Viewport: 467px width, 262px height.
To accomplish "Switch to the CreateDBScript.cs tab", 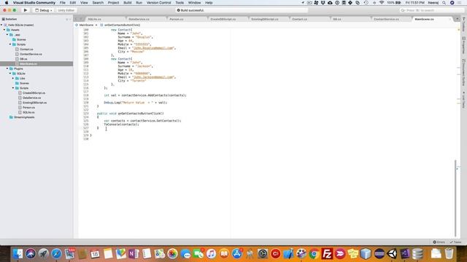I will click(223, 19).
